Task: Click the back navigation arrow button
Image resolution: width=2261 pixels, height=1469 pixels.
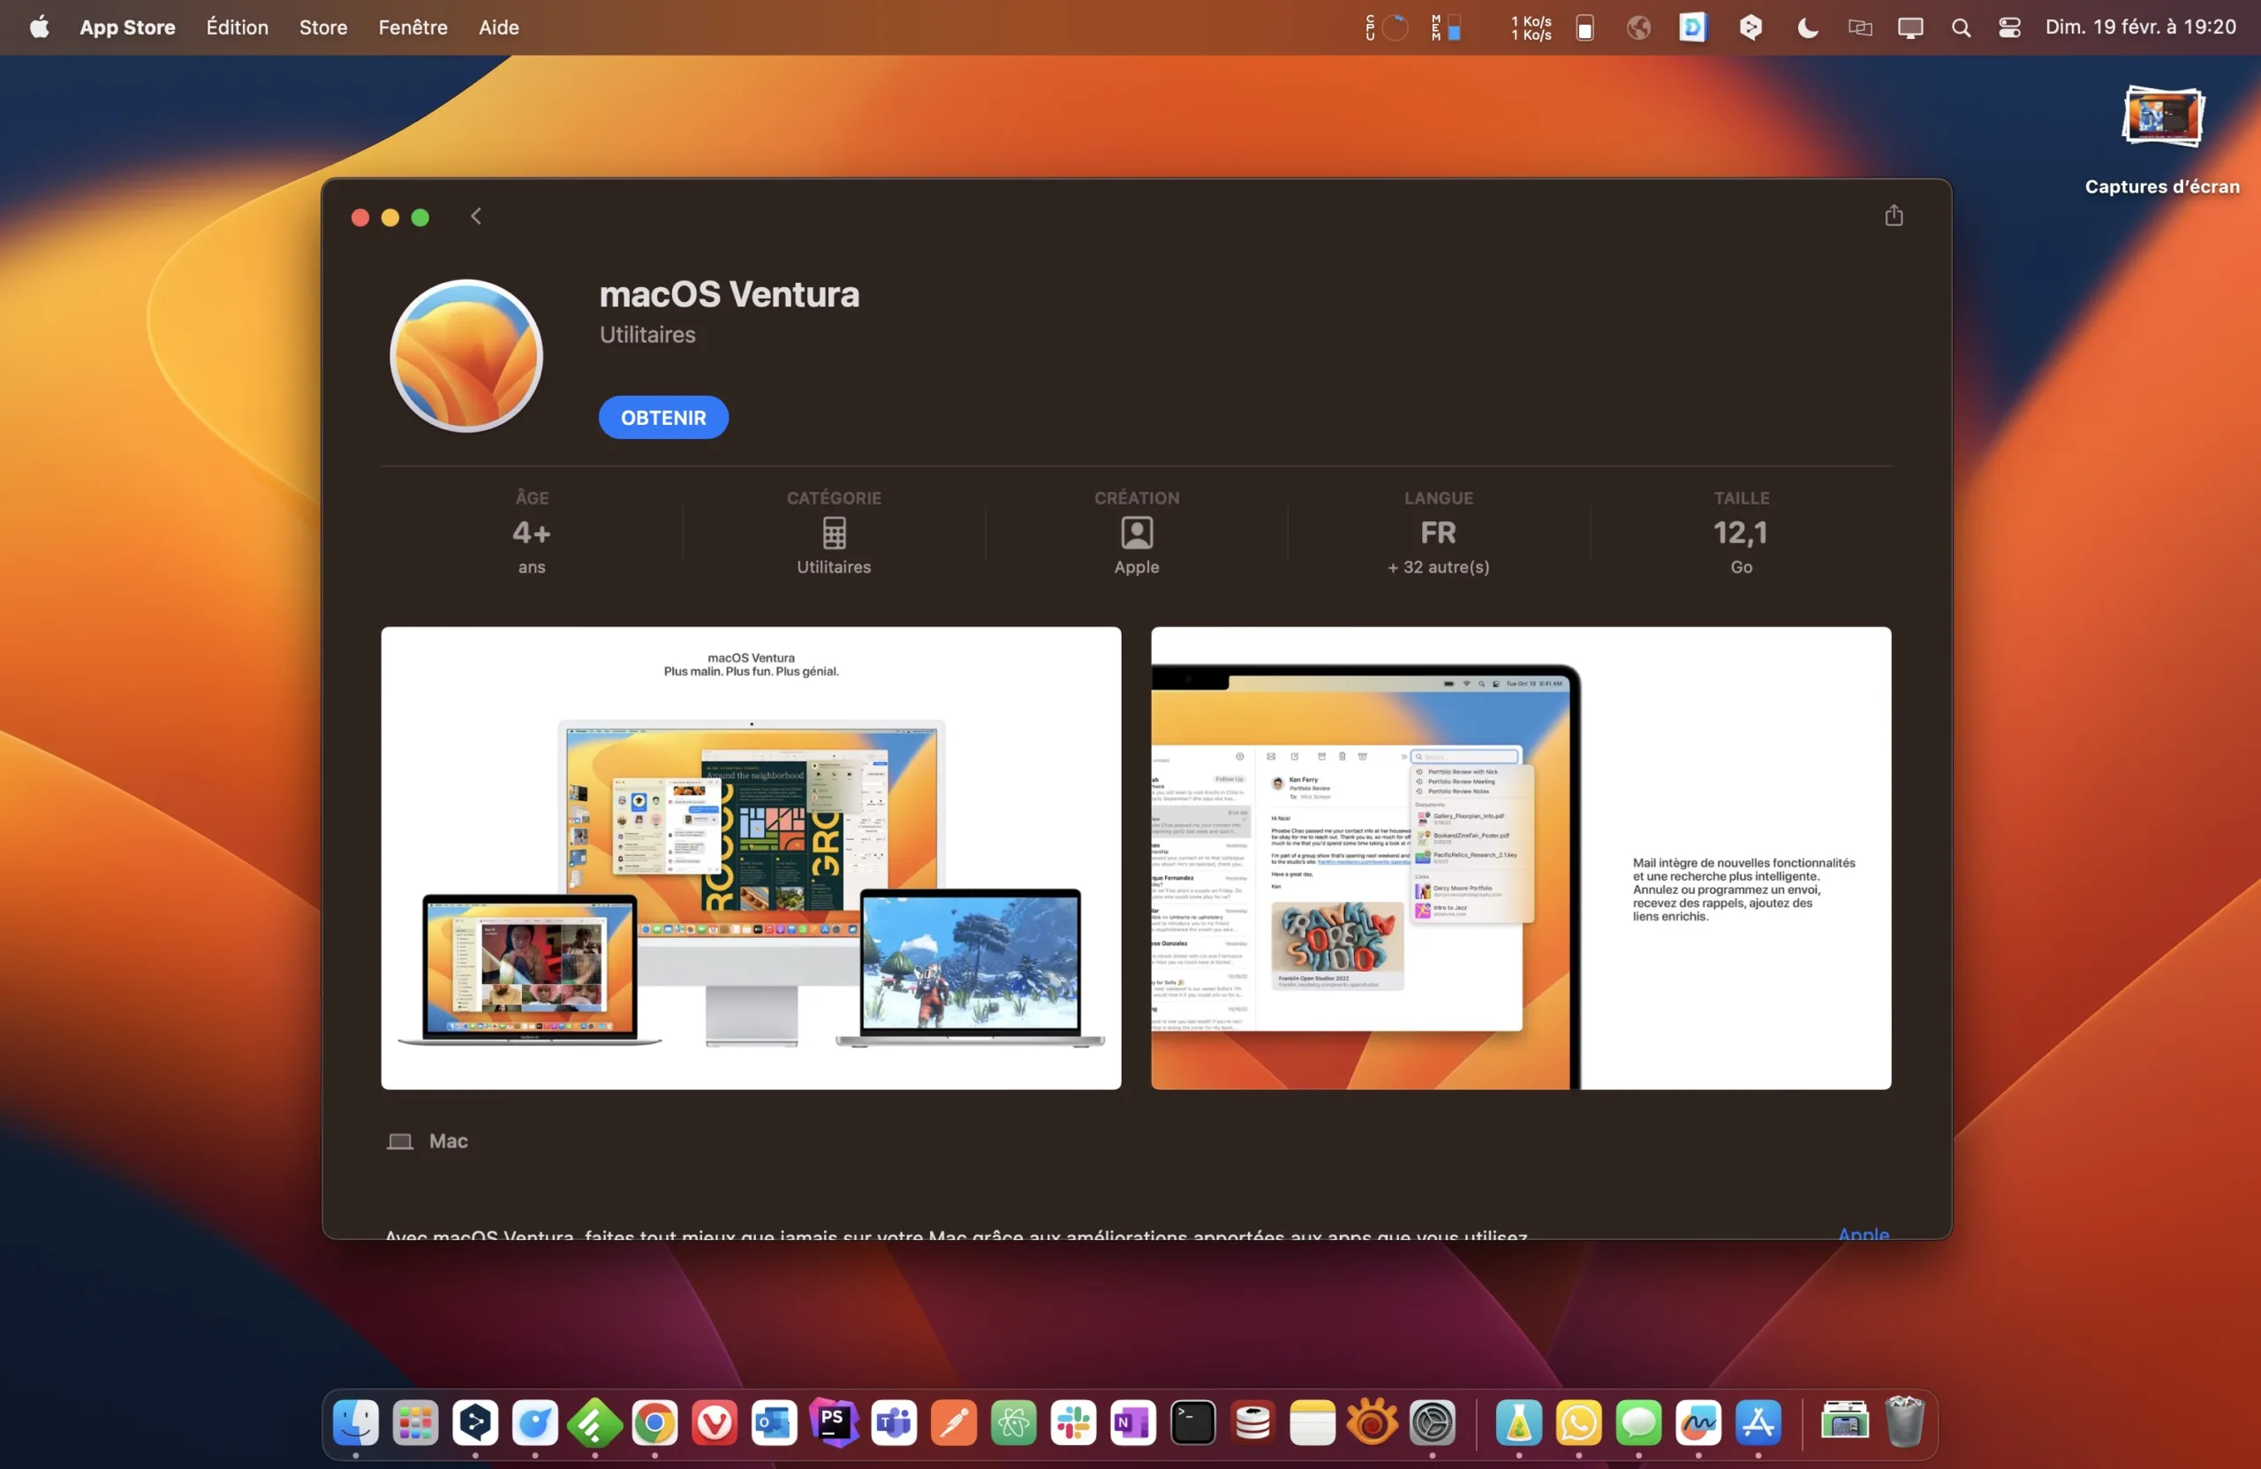Action: point(476,216)
